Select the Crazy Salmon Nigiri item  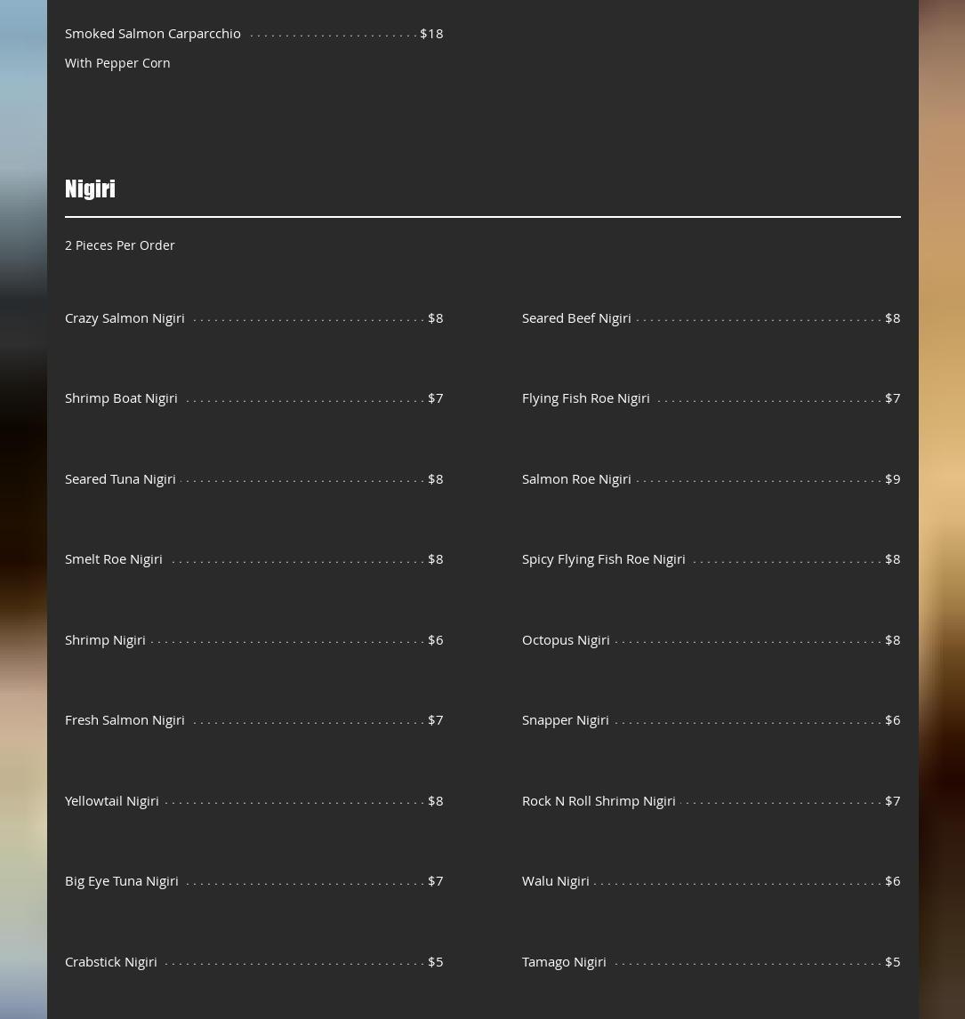[125, 318]
